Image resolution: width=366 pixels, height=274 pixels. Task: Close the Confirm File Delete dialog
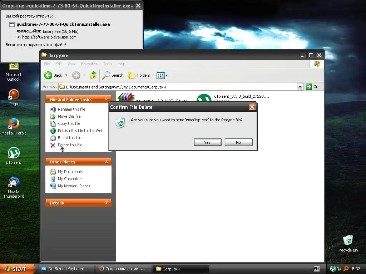[252, 107]
